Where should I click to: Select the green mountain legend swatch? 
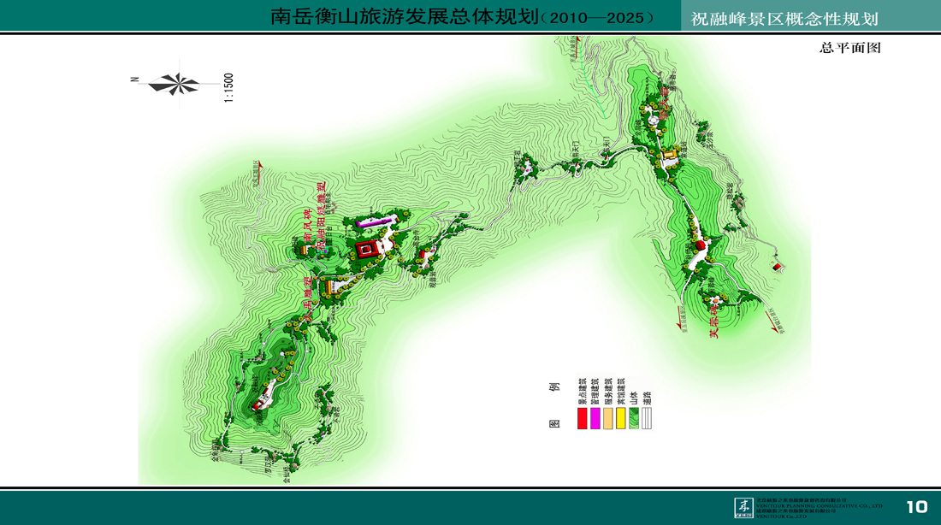coord(634,418)
